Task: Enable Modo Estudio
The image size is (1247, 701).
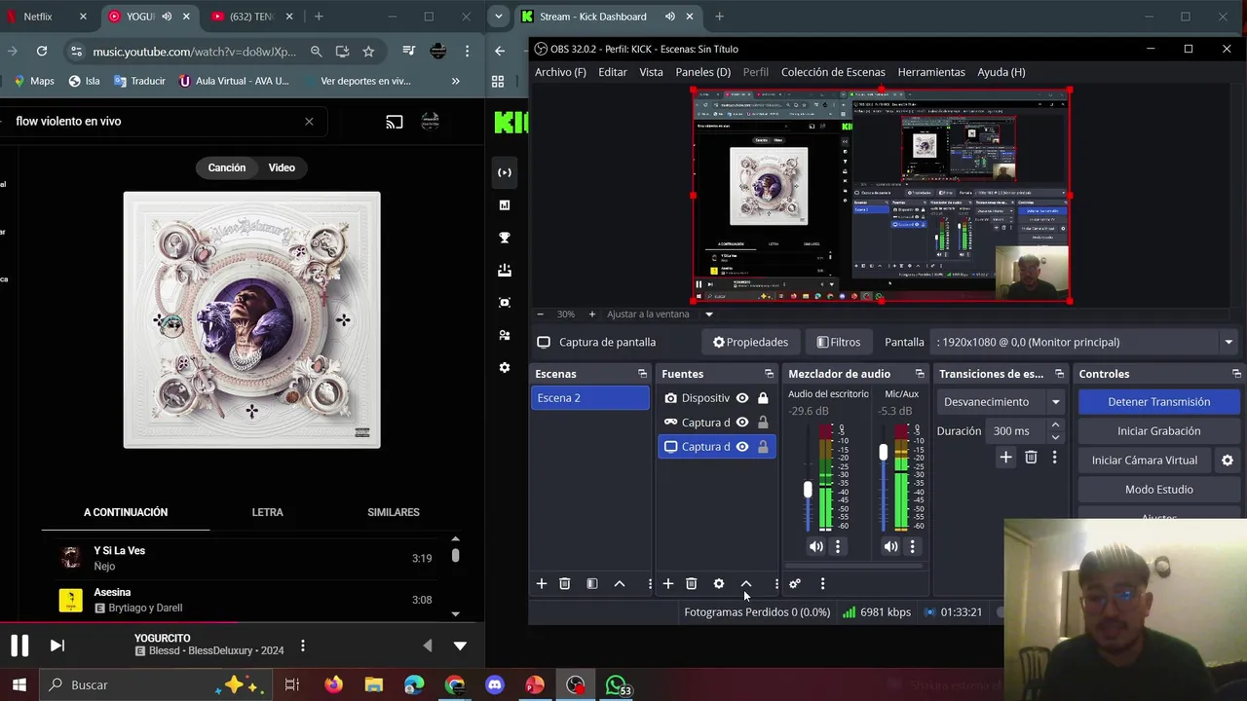Action: (x=1158, y=490)
